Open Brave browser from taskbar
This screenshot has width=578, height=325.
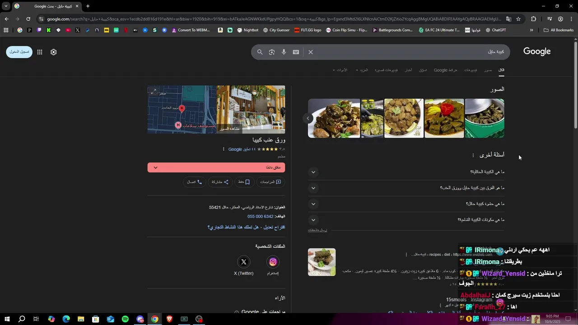(x=169, y=319)
